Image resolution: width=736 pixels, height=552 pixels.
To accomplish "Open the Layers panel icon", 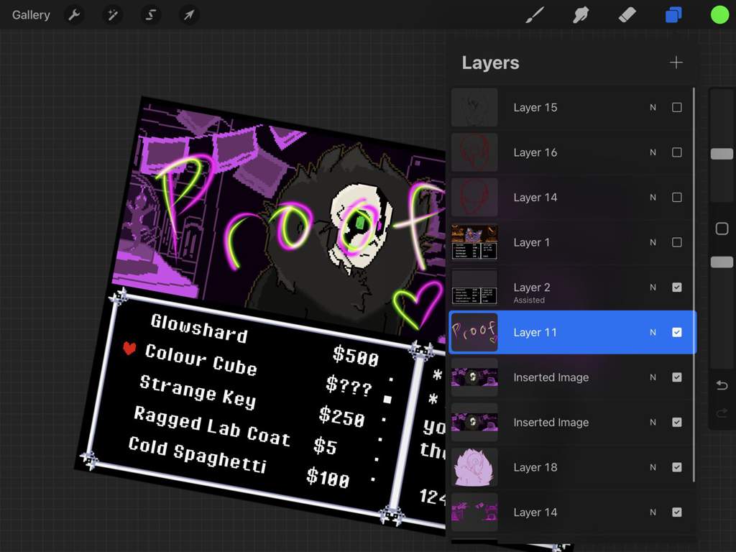I will [673, 14].
